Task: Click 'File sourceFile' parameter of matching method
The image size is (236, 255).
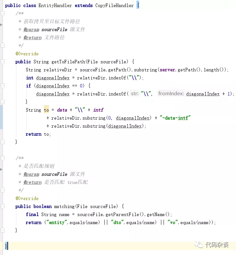Action: [x=97, y=206]
